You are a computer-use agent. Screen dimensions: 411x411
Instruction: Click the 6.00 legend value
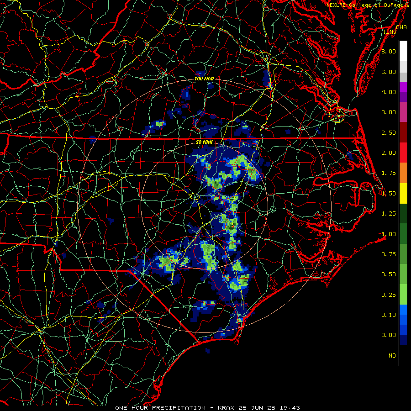click(389, 72)
